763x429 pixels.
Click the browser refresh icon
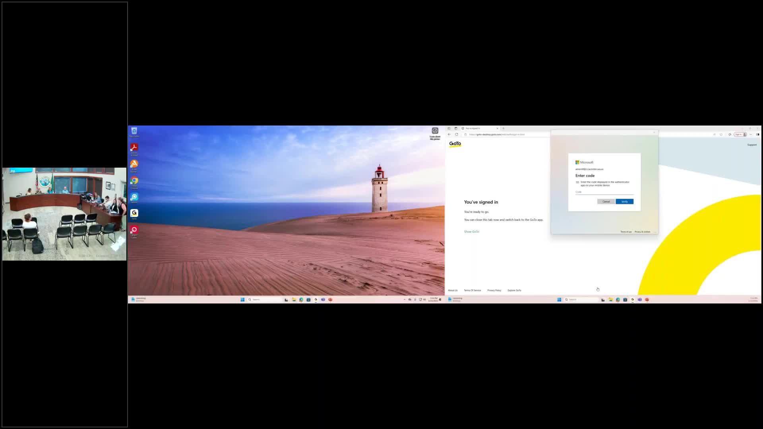[x=457, y=134]
